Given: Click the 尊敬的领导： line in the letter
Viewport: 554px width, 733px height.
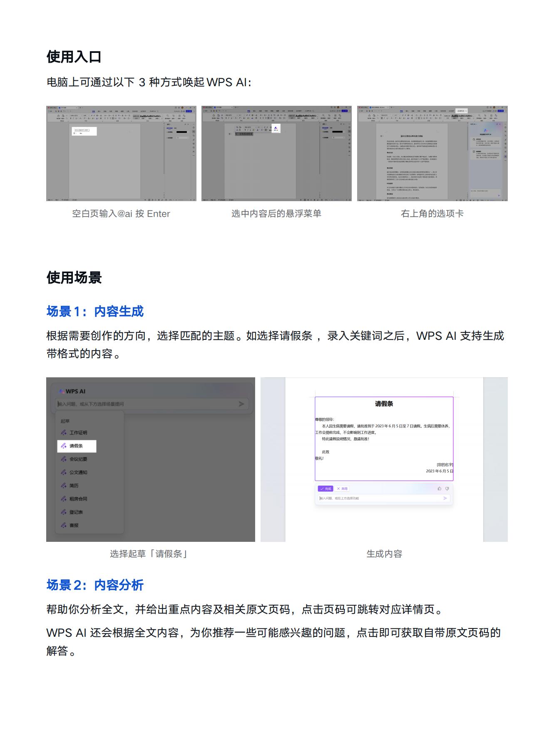Looking at the screenshot, I should point(324,419).
